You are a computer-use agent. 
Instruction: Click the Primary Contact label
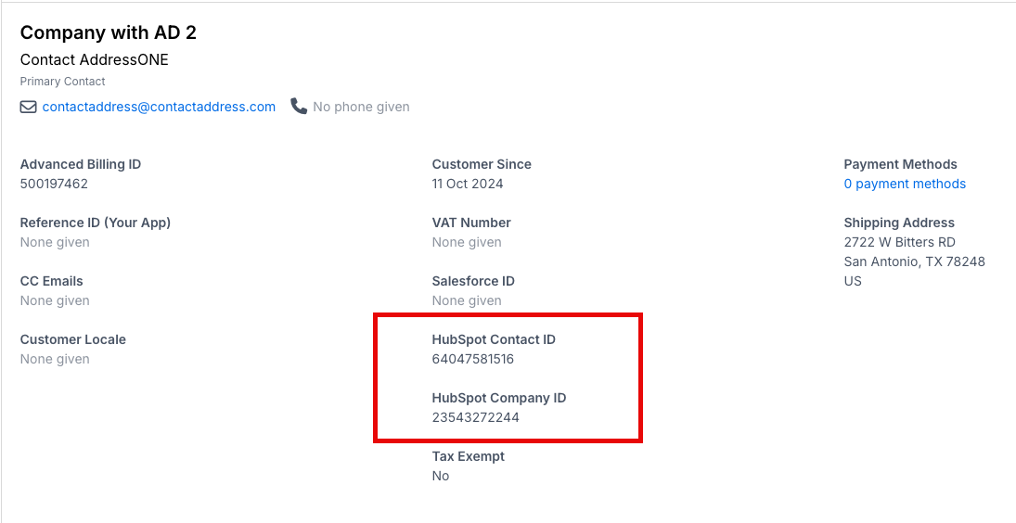[63, 82]
